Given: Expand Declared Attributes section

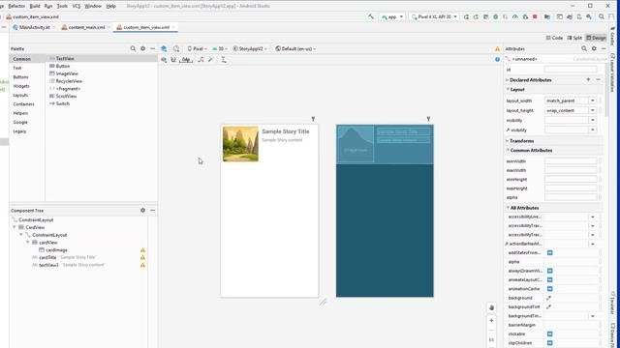Looking at the screenshot, I should point(508,80).
